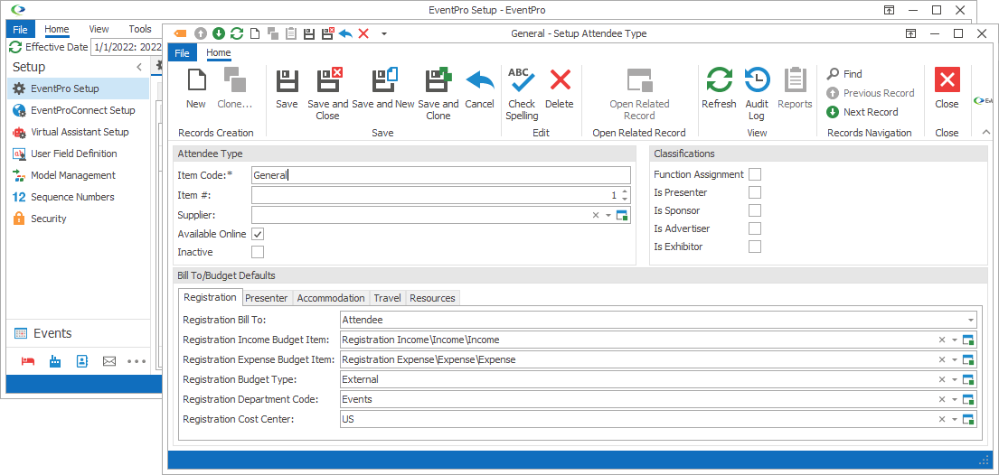Open the Tools tab in EventPro Setup window
The image size is (999, 475).
pyautogui.click(x=140, y=29)
